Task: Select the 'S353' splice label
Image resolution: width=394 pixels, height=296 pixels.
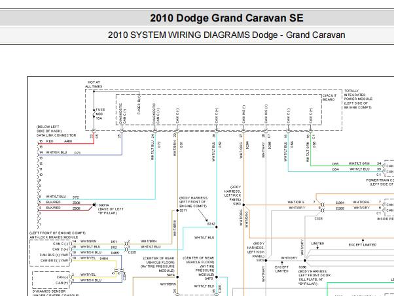Action: [237, 204]
